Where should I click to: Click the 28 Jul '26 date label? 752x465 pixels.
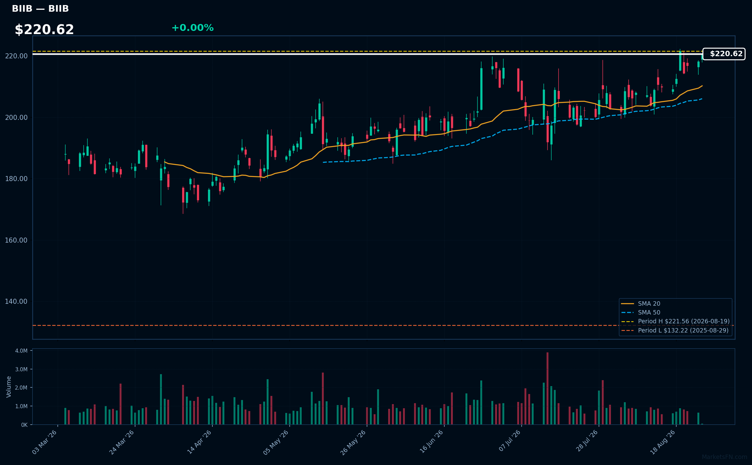click(x=587, y=441)
